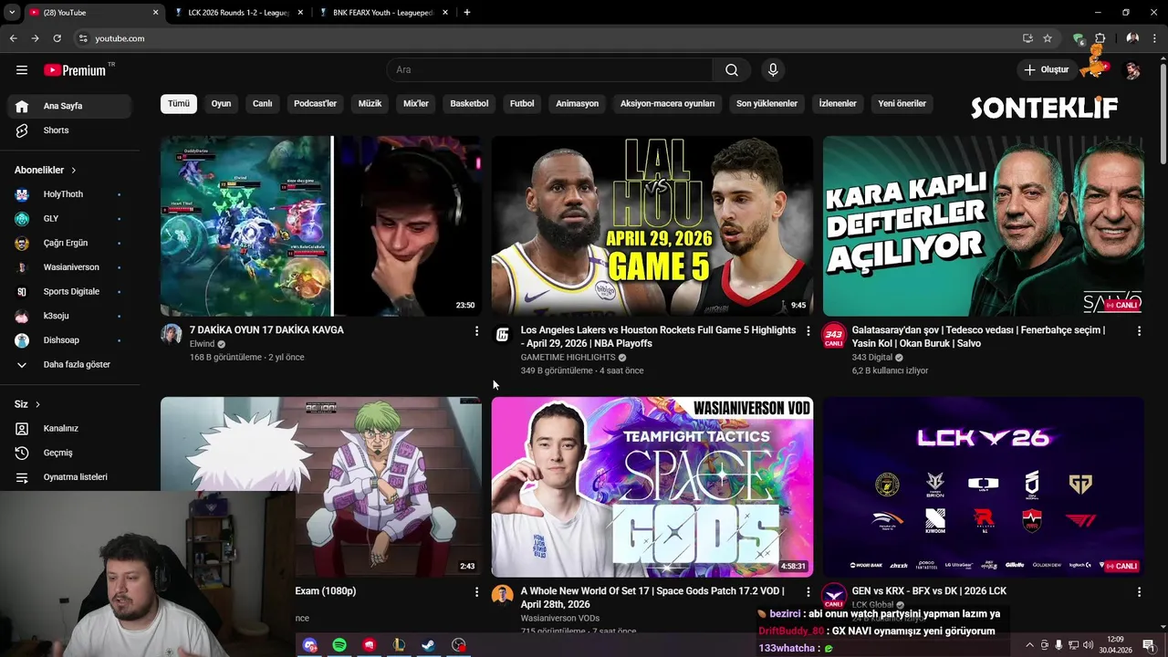The width and height of the screenshot is (1168, 657).
Task: Select the Animasyon filter chip
Action: (578, 103)
